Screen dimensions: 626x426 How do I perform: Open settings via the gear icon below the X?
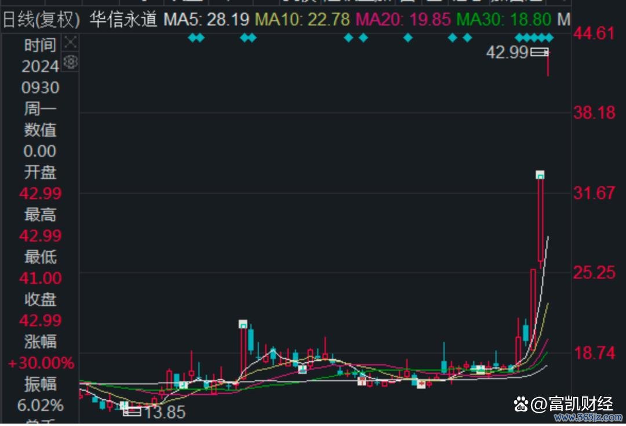pos(70,61)
